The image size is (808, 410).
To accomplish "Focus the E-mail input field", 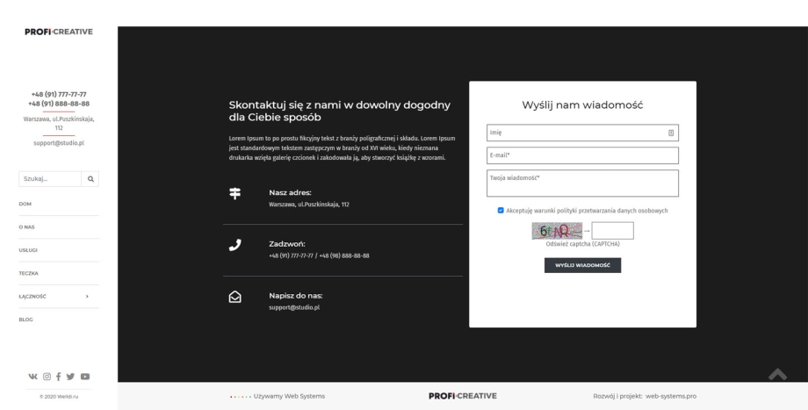I will point(582,155).
